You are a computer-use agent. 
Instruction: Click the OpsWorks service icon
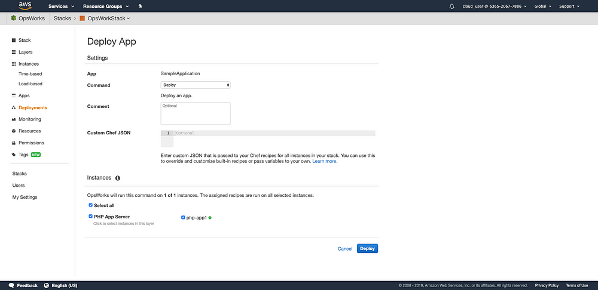(x=14, y=18)
